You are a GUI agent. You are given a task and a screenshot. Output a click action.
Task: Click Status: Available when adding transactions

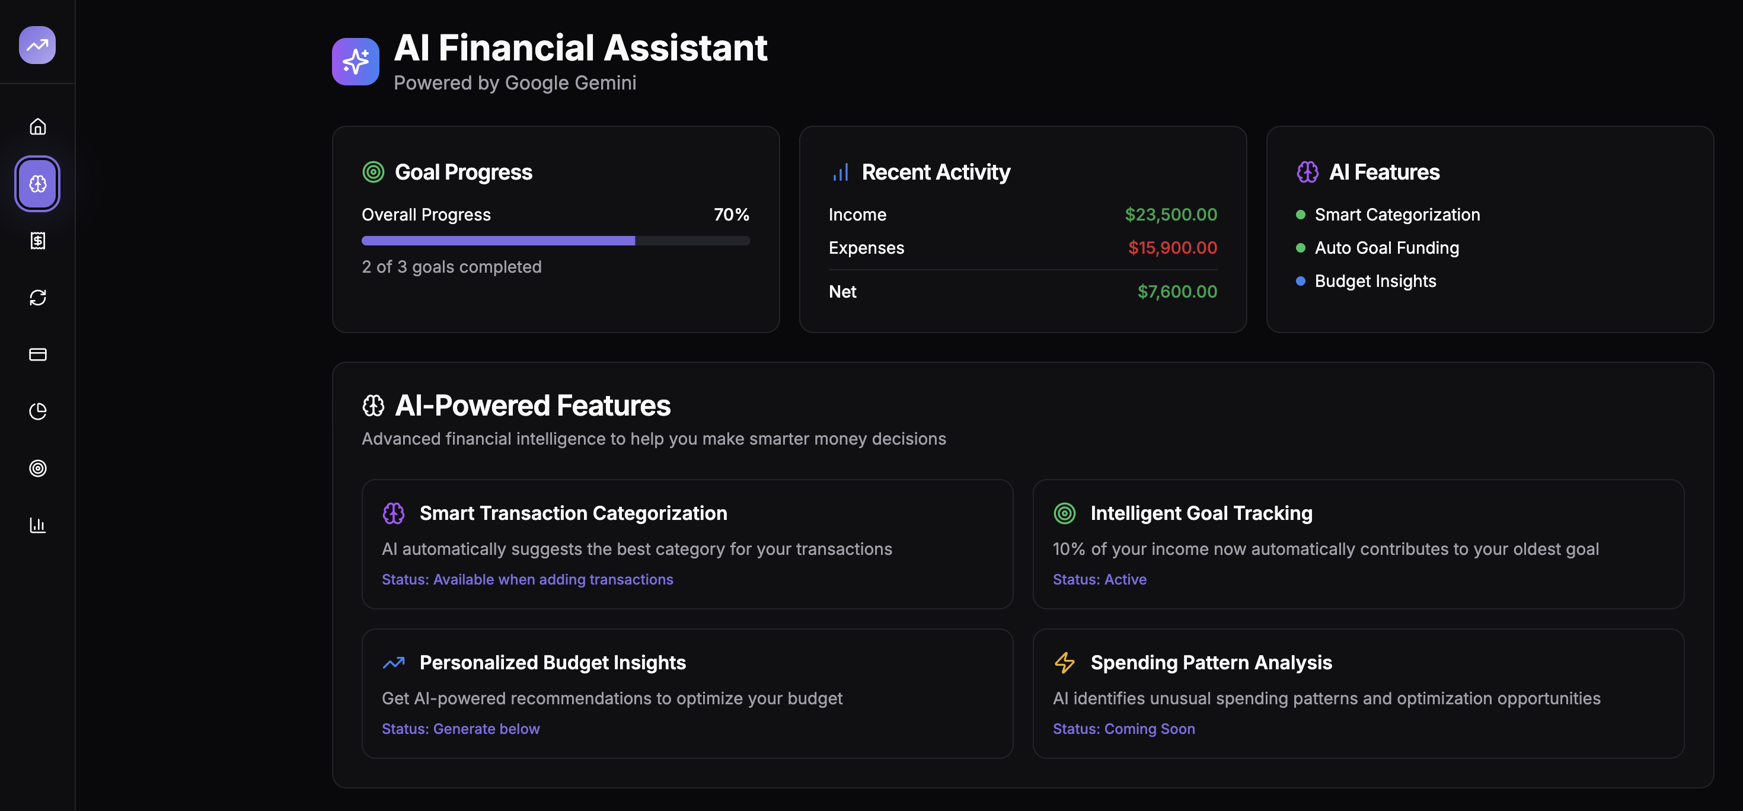527,580
